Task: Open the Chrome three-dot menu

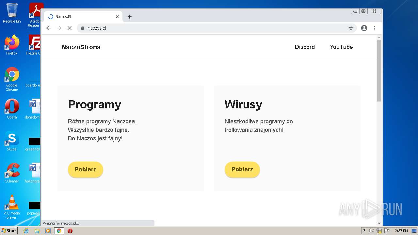Action: click(375, 28)
